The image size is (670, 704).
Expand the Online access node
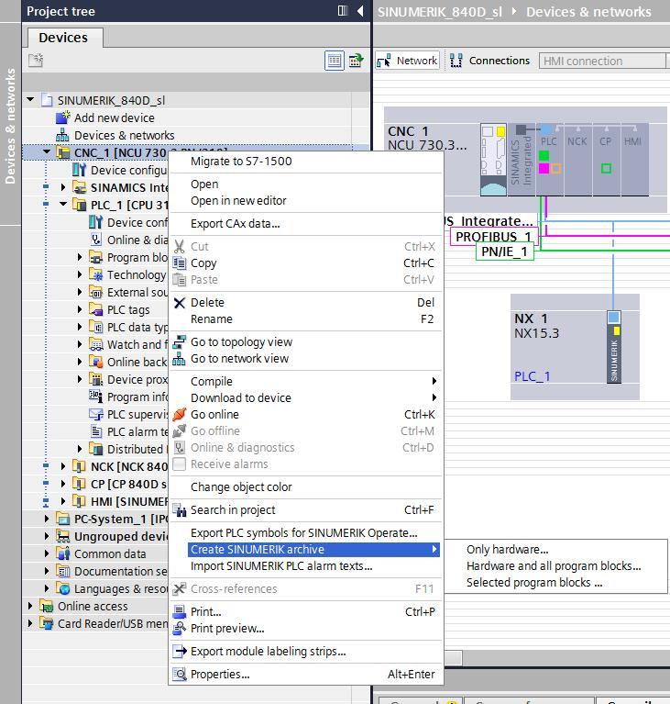(x=30, y=606)
